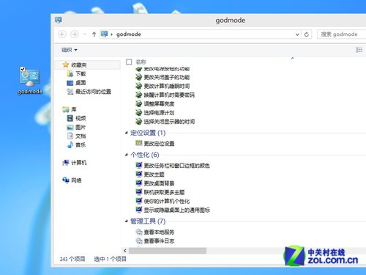Select 查看本地服务 item

click(x=159, y=232)
